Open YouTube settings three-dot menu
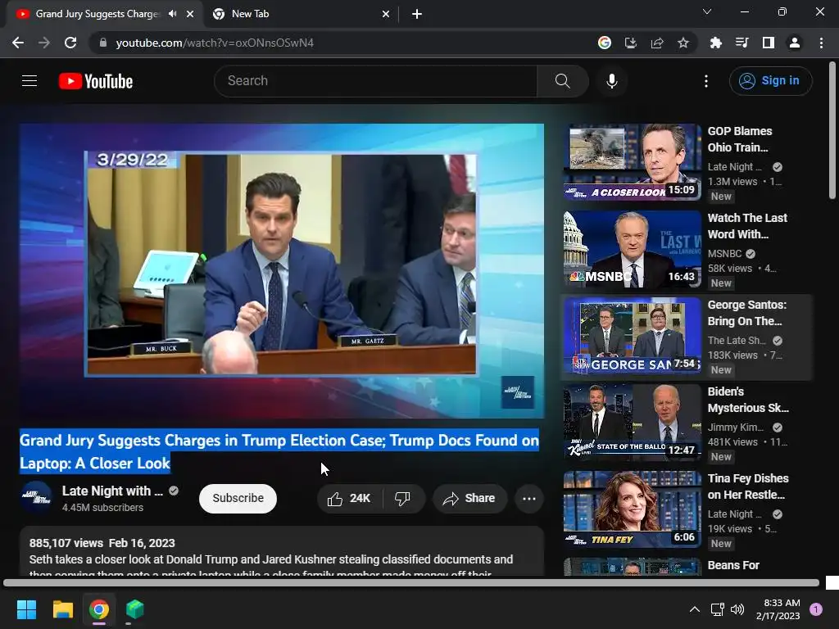 coord(706,81)
